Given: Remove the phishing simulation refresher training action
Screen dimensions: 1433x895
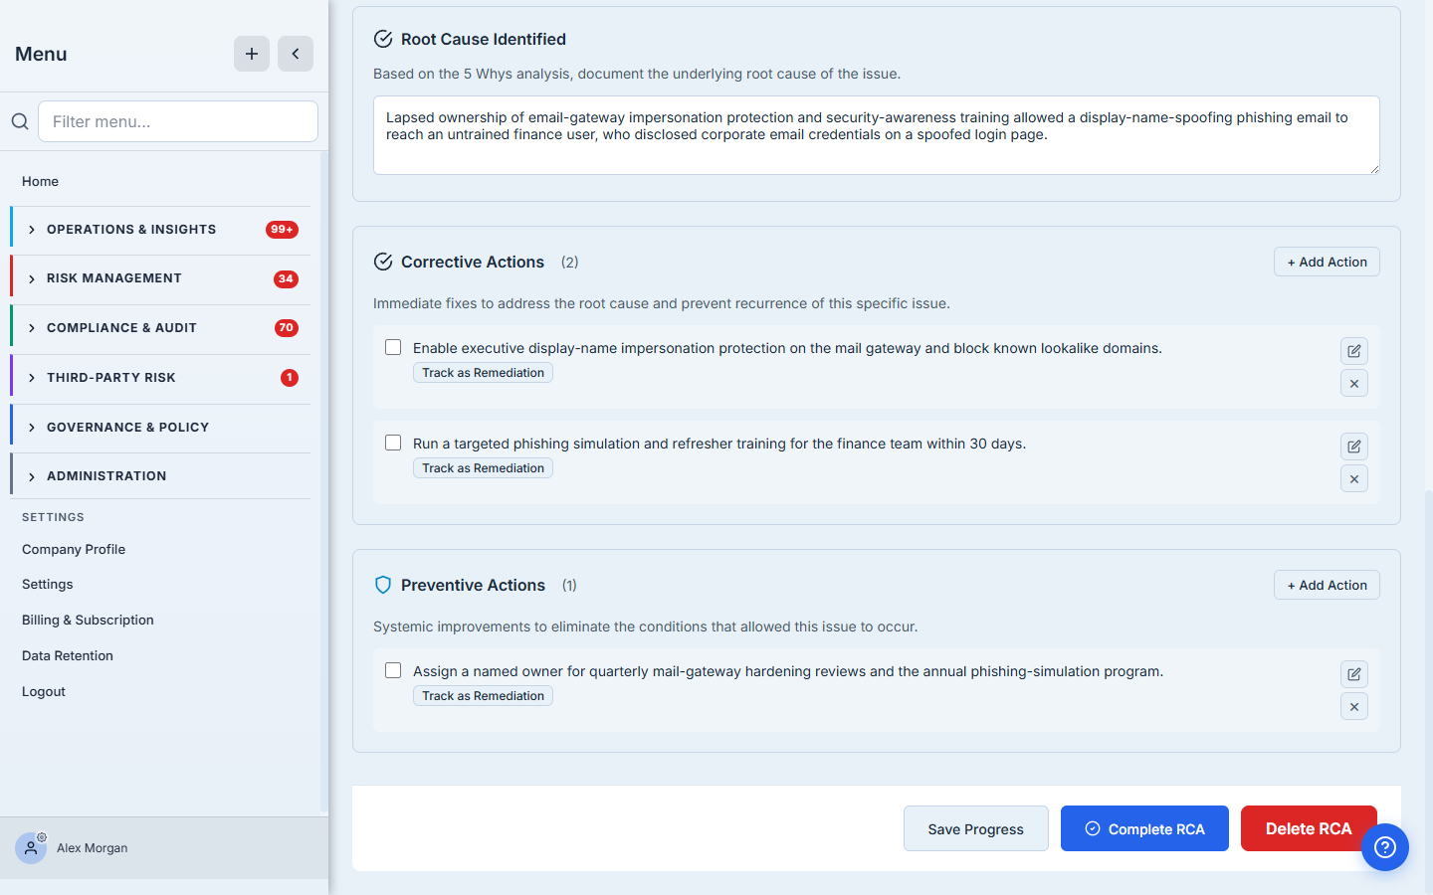Looking at the screenshot, I should 1354,478.
